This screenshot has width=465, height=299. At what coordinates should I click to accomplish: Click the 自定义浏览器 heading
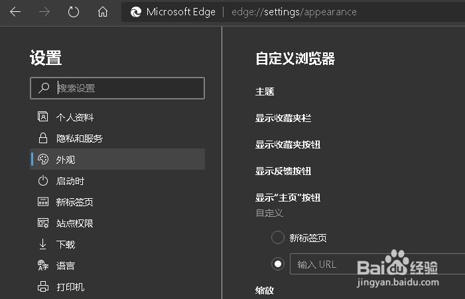point(295,58)
